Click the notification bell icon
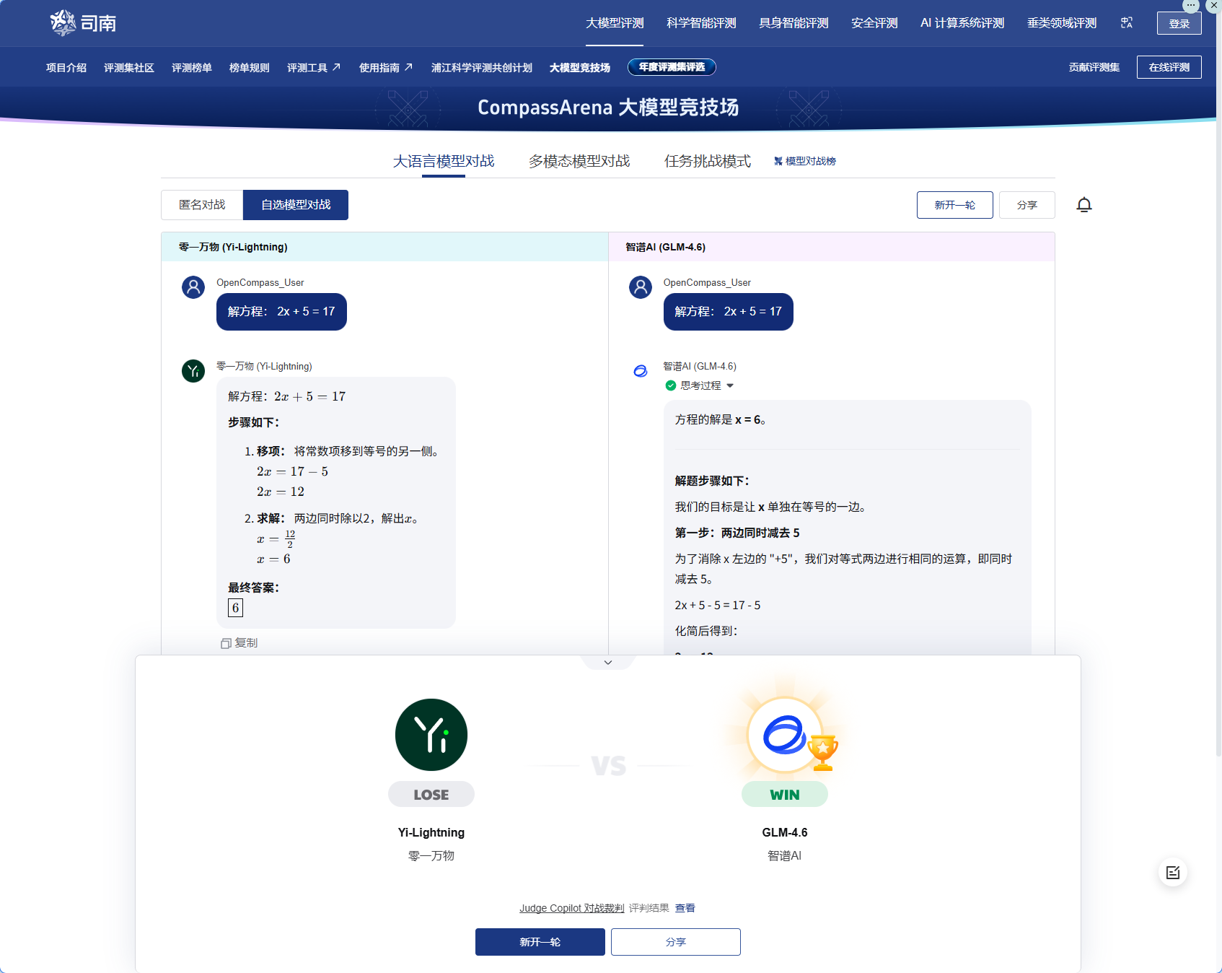The image size is (1222, 973). [1084, 205]
